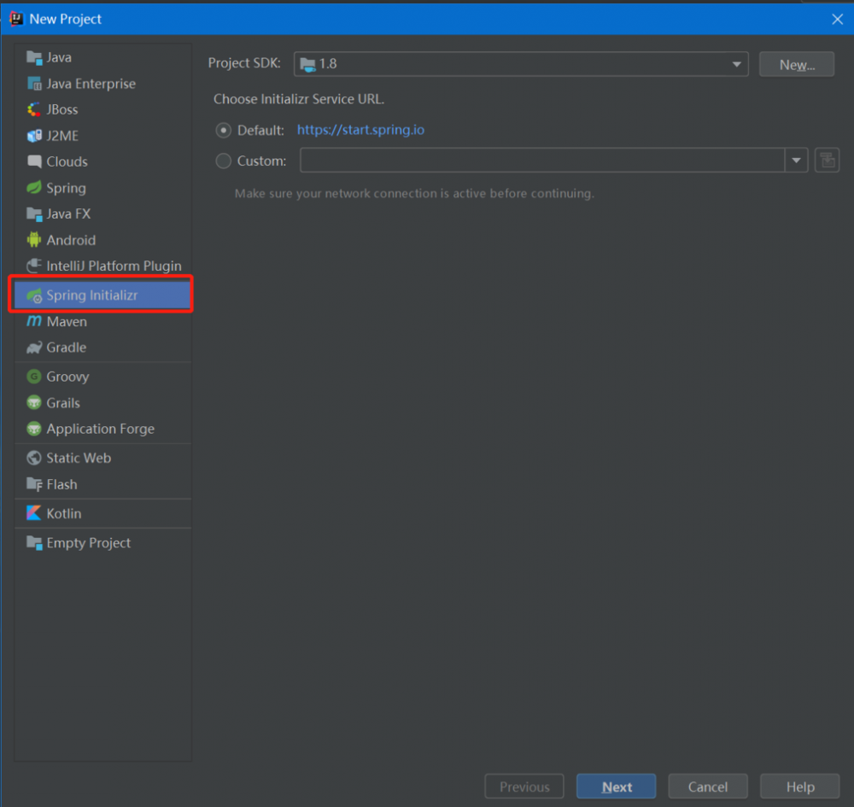
Task: Open the Project SDK dropdown arrow
Action: click(736, 64)
